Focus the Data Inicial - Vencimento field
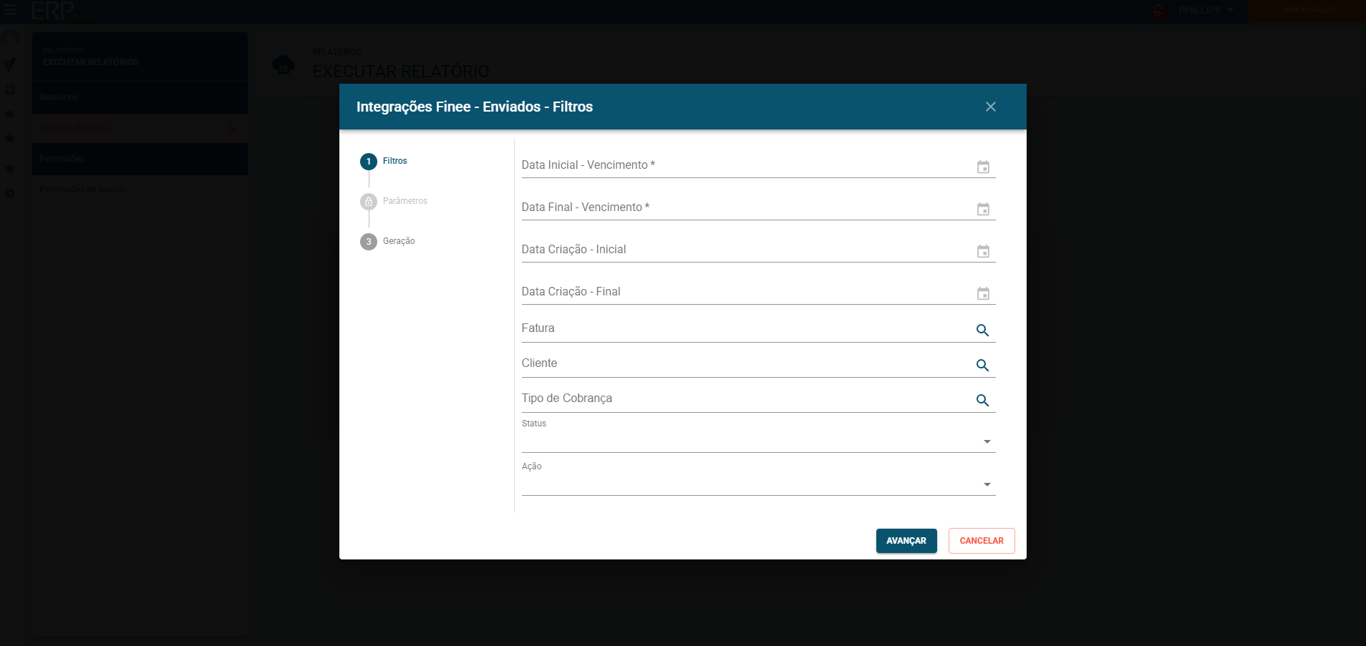 pyautogui.click(x=745, y=165)
